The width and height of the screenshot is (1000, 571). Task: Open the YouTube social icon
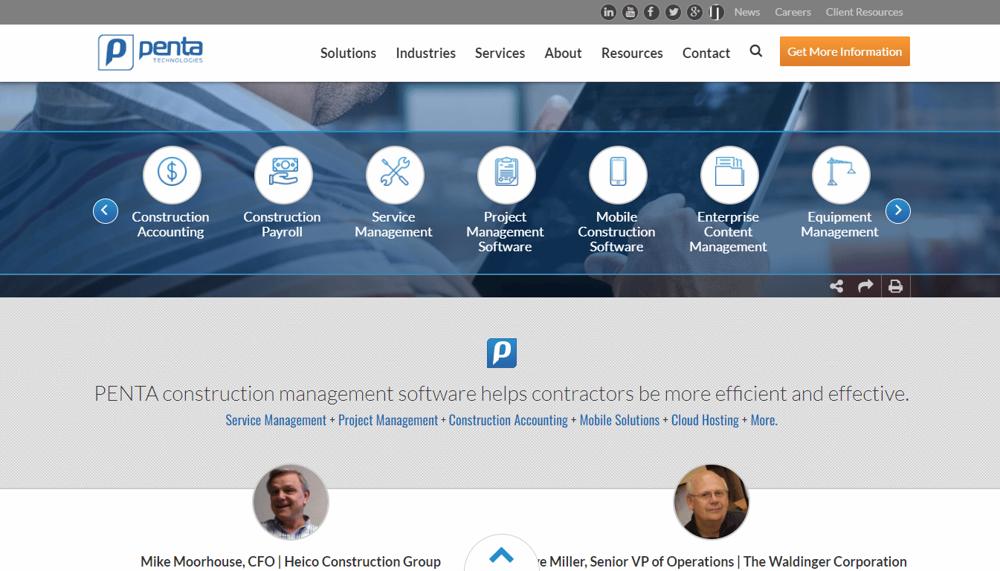pyautogui.click(x=630, y=12)
